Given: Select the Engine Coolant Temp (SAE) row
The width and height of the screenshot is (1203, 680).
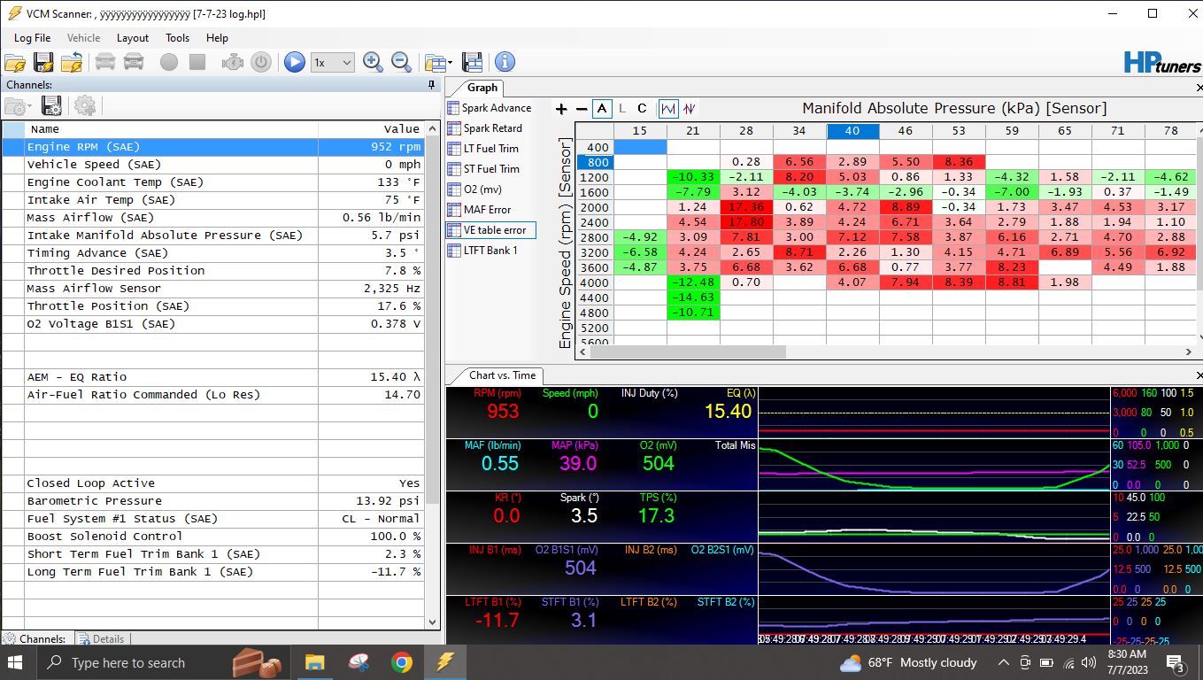Looking at the screenshot, I should 213,182.
